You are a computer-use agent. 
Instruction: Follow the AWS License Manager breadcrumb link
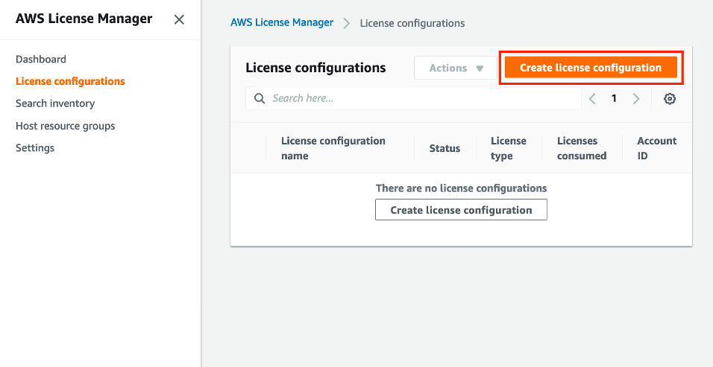pyautogui.click(x=282, y=22)
